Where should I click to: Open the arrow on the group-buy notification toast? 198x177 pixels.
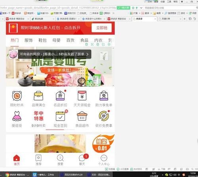pyautogui.click(x=88, y=54)
